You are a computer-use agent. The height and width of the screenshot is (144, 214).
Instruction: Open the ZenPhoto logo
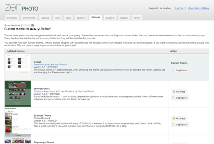[21, 8]
